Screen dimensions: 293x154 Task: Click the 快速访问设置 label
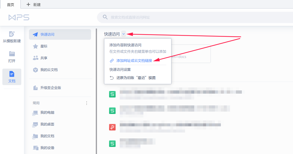click(x=120, y=69)
